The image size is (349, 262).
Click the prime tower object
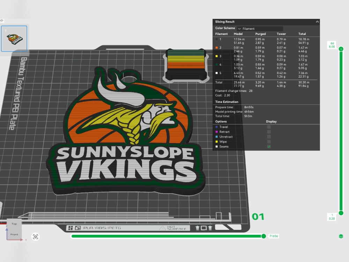(186, 66)
